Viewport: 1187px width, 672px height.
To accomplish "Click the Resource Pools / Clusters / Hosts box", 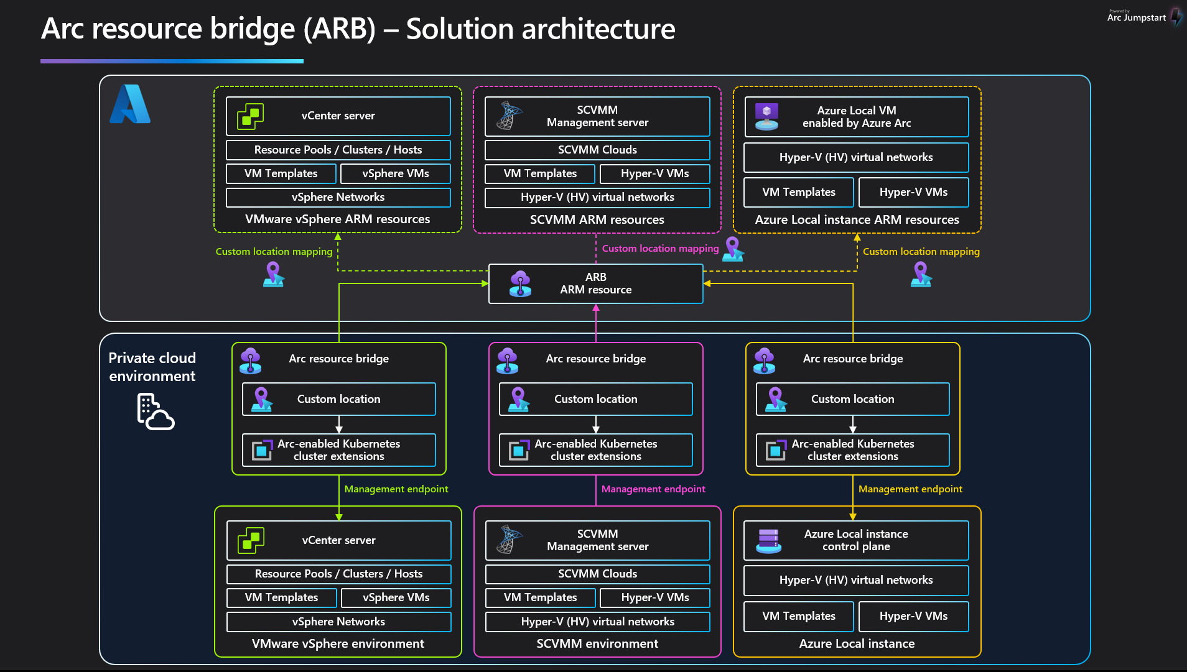I will click(x=338, y=149).
